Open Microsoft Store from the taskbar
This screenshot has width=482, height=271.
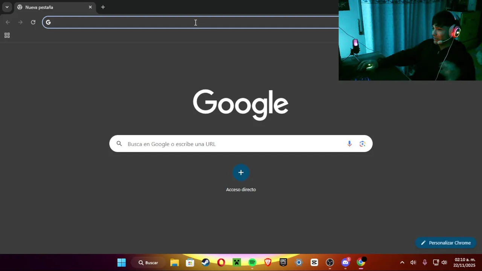190,262
